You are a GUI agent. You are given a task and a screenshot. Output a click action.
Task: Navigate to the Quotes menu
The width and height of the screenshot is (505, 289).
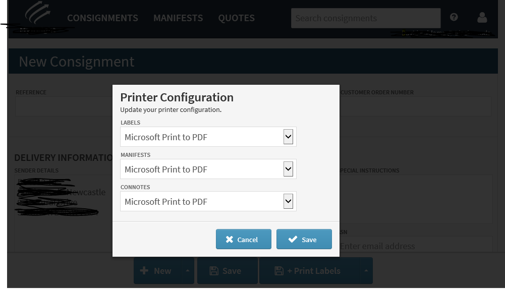[236, 18]
